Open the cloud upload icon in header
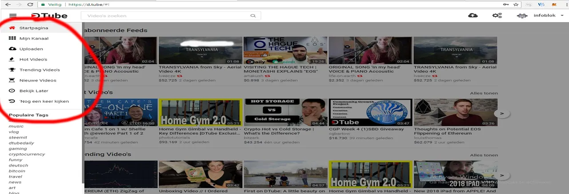 473,16
